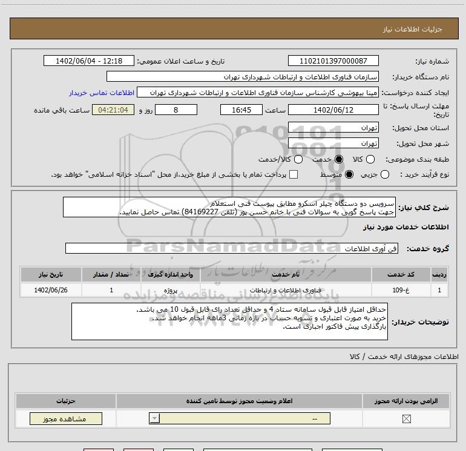Click the تاریخ نیاز column header
The height and width of the screenshot is (451, 466).
coord(51,274)
